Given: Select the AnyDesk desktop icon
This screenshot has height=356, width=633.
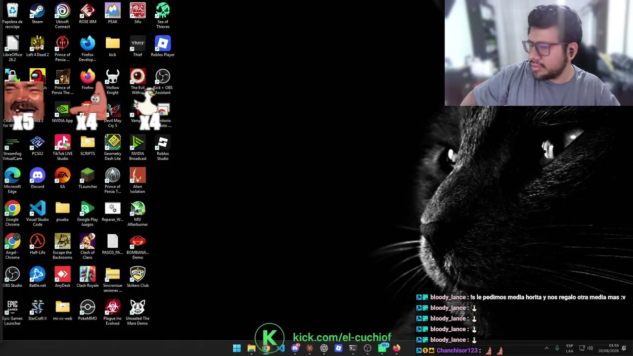Looking at the screenshot, I should click(62, 278).
